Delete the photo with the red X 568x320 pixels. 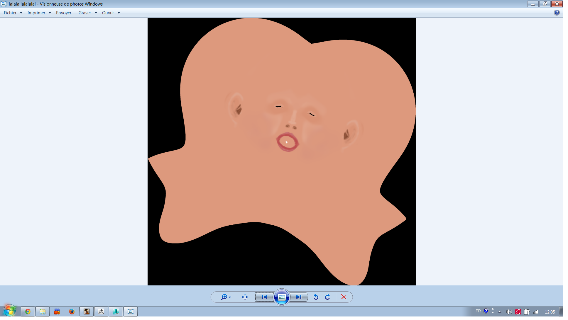pyautogui.click(x=344, y=297)
